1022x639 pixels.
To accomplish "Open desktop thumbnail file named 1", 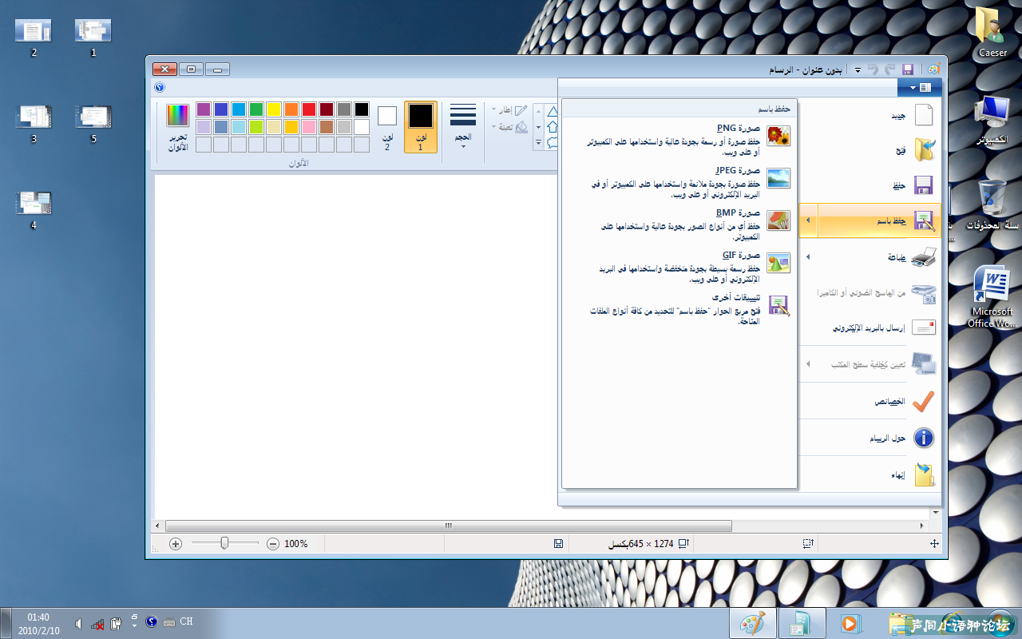I will [x=93, y=38].
